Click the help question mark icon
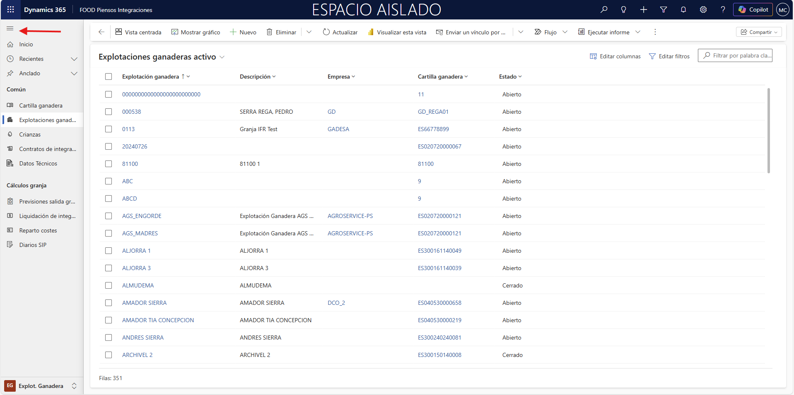The image size is (794, 395). [723, 10]
